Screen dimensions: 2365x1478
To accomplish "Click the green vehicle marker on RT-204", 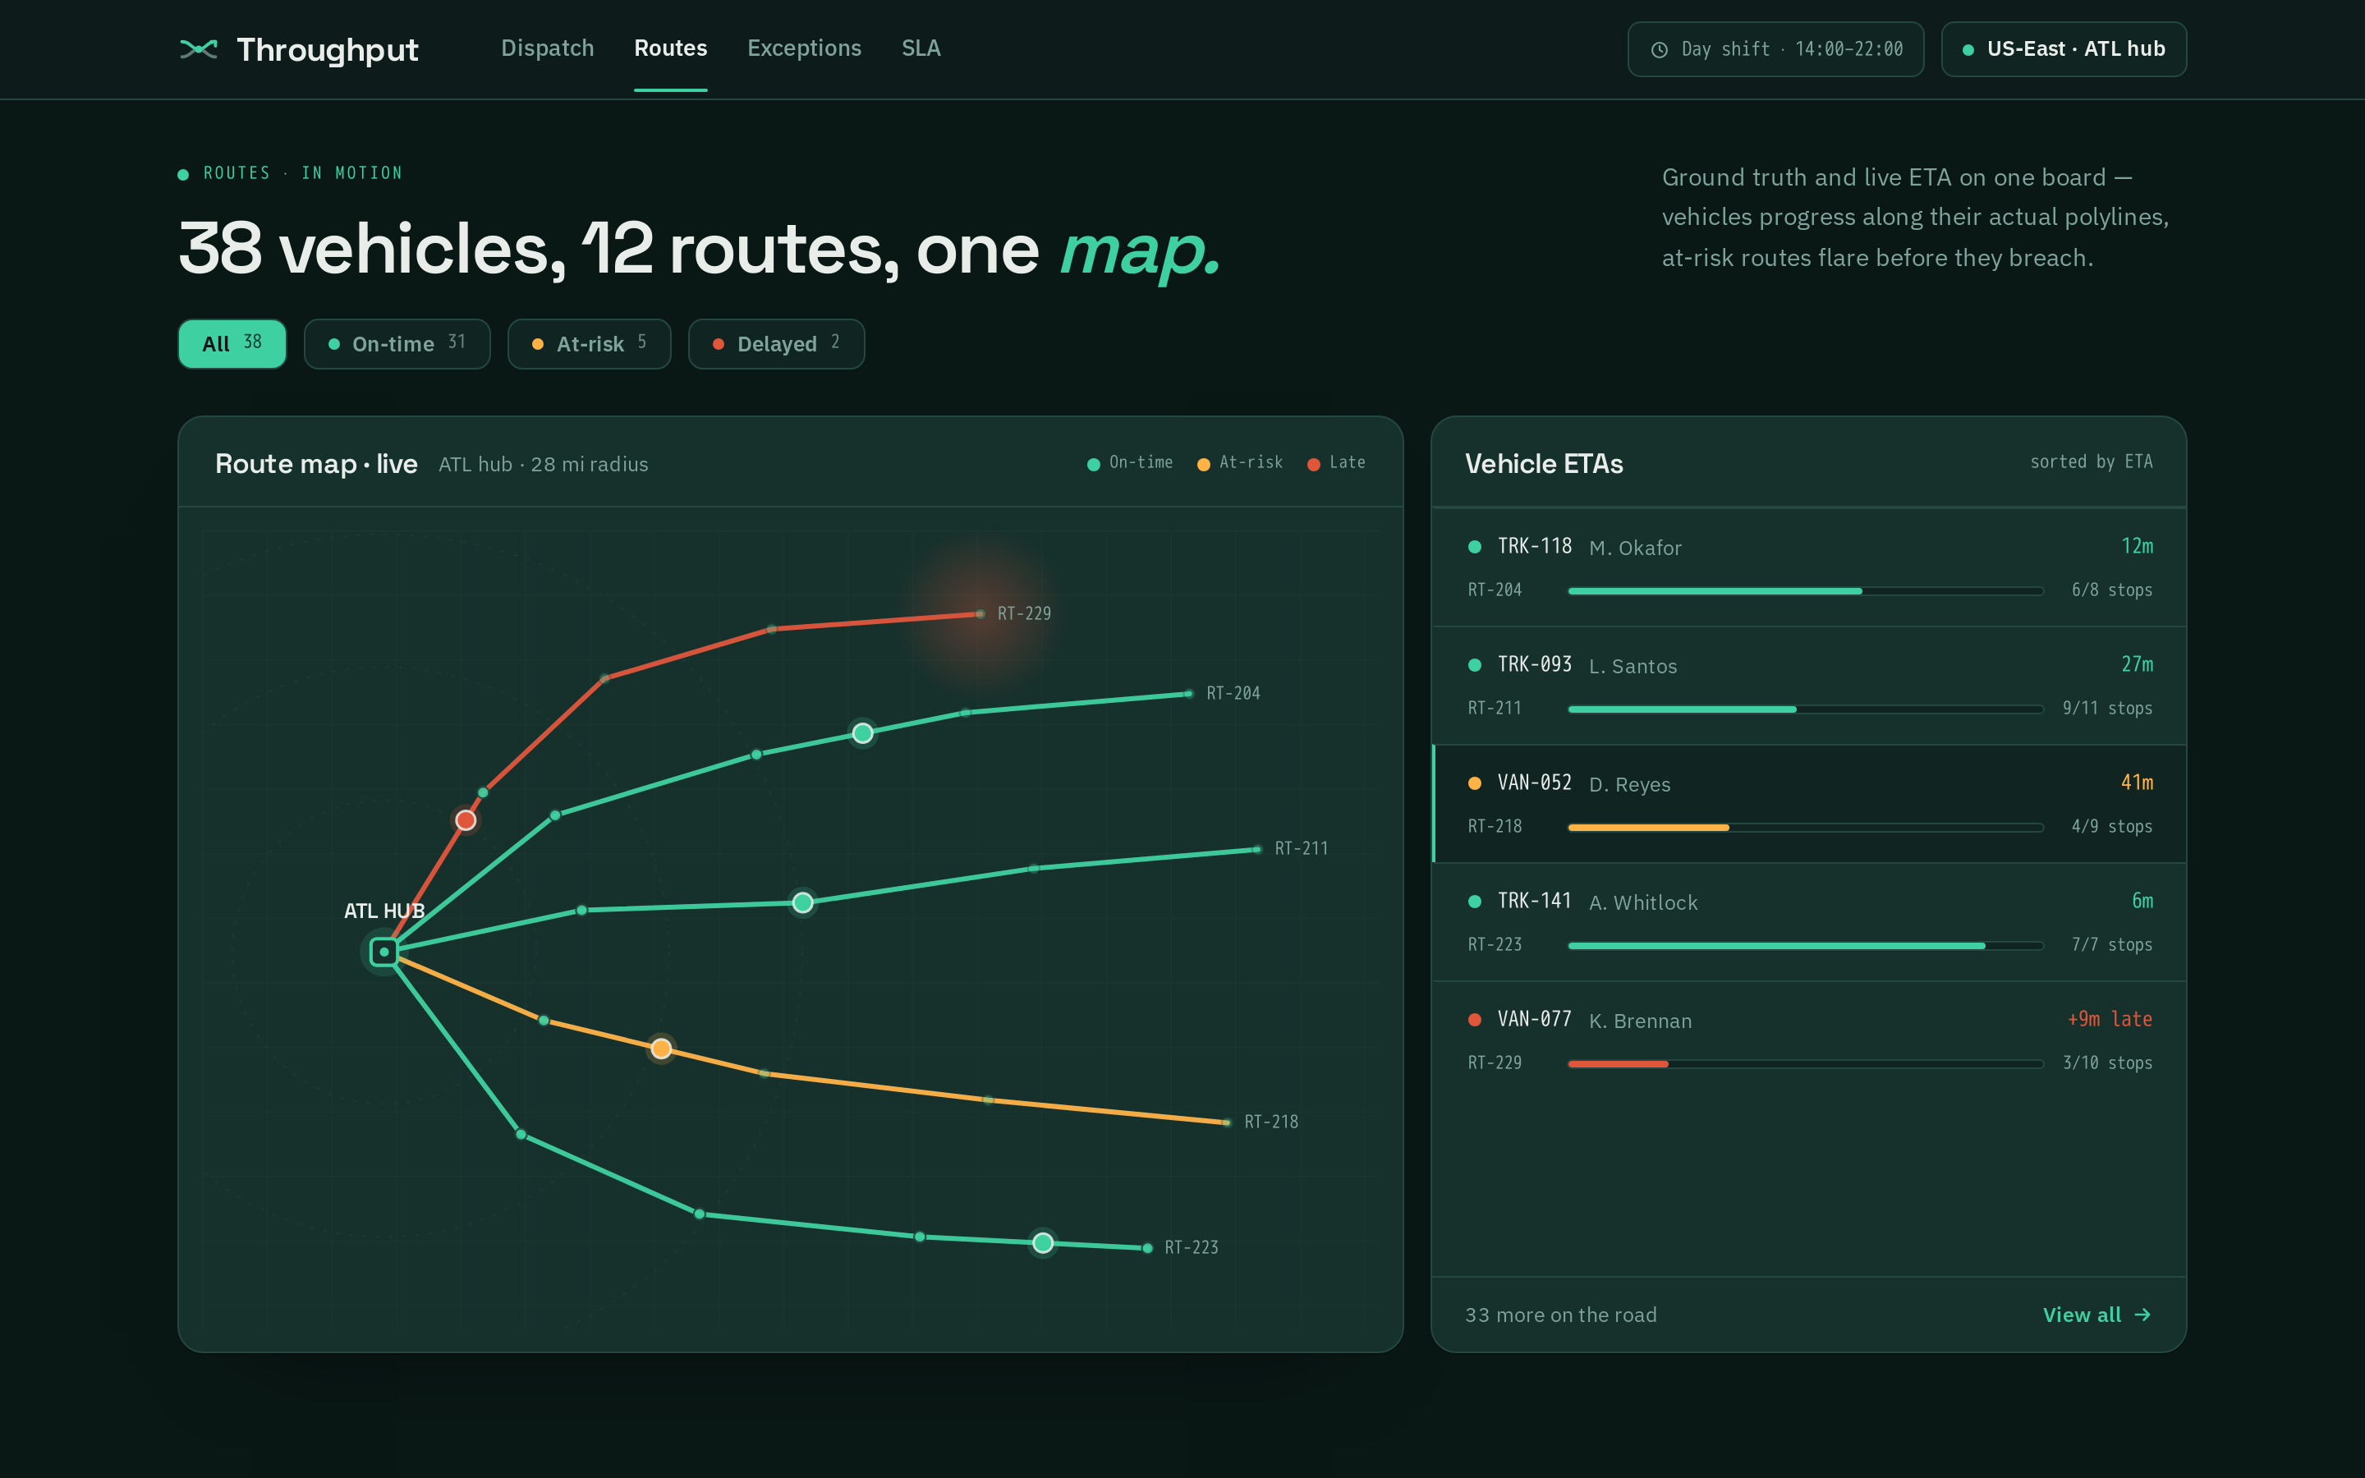I will tap(862, 733).
